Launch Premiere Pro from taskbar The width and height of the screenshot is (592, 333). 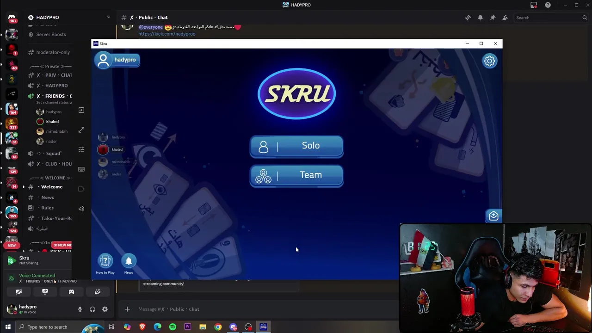187,327
